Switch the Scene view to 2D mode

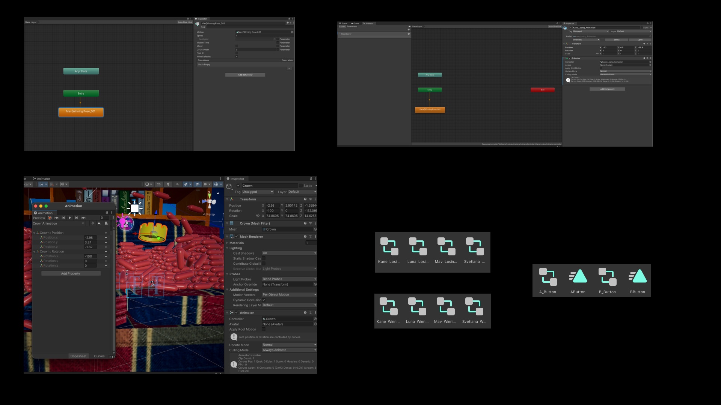coord(159,184)
